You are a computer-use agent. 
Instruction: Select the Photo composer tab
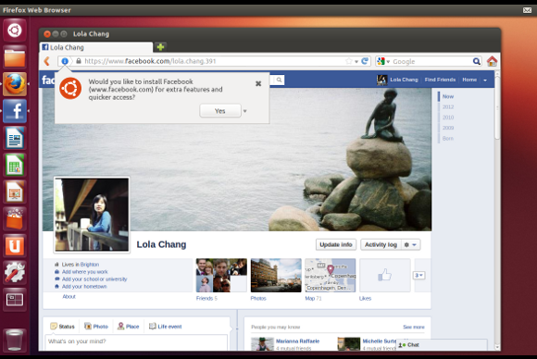(x=96, y=326)
